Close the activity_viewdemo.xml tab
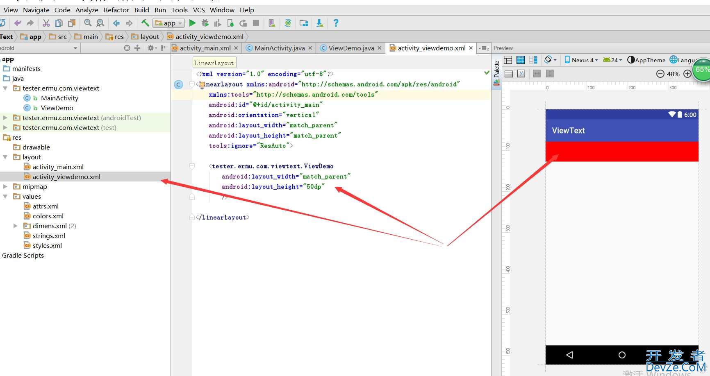This screenshot has height=376, width=710. pyautogui.click(x=471, y=48)
